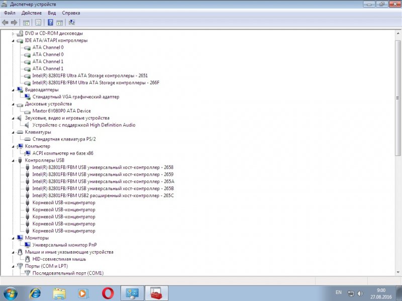Click the EN language indicator in the taskbar
The height and width of the screenshot is (301, 402).
(338, 292)
